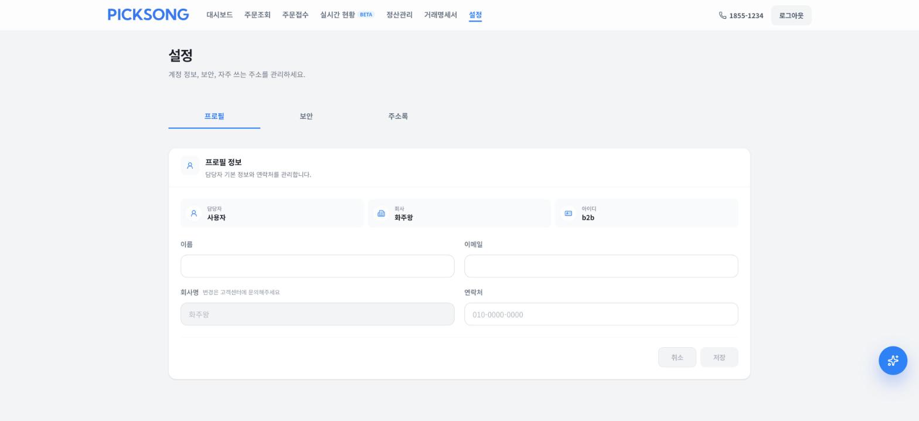Click the person icon beside 프로필 정보
919x421 pixels.
(x=190, y=166)
